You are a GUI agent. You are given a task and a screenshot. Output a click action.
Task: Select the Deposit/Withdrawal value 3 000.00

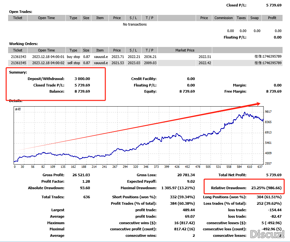click(82, 79)
